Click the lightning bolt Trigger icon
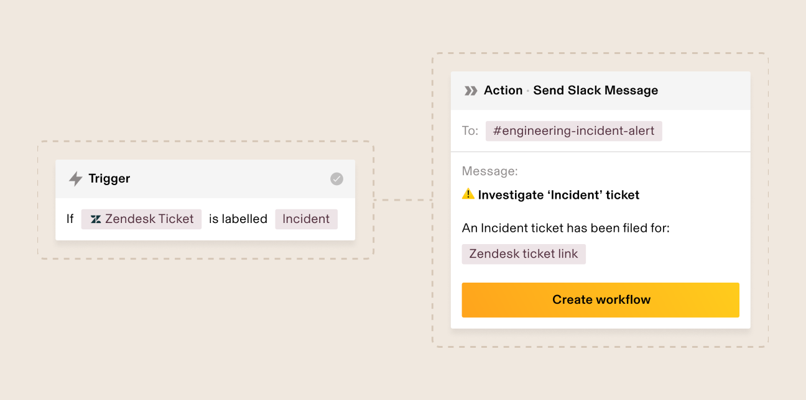Viewport: 806px width, 400px height. coord(75,179)
